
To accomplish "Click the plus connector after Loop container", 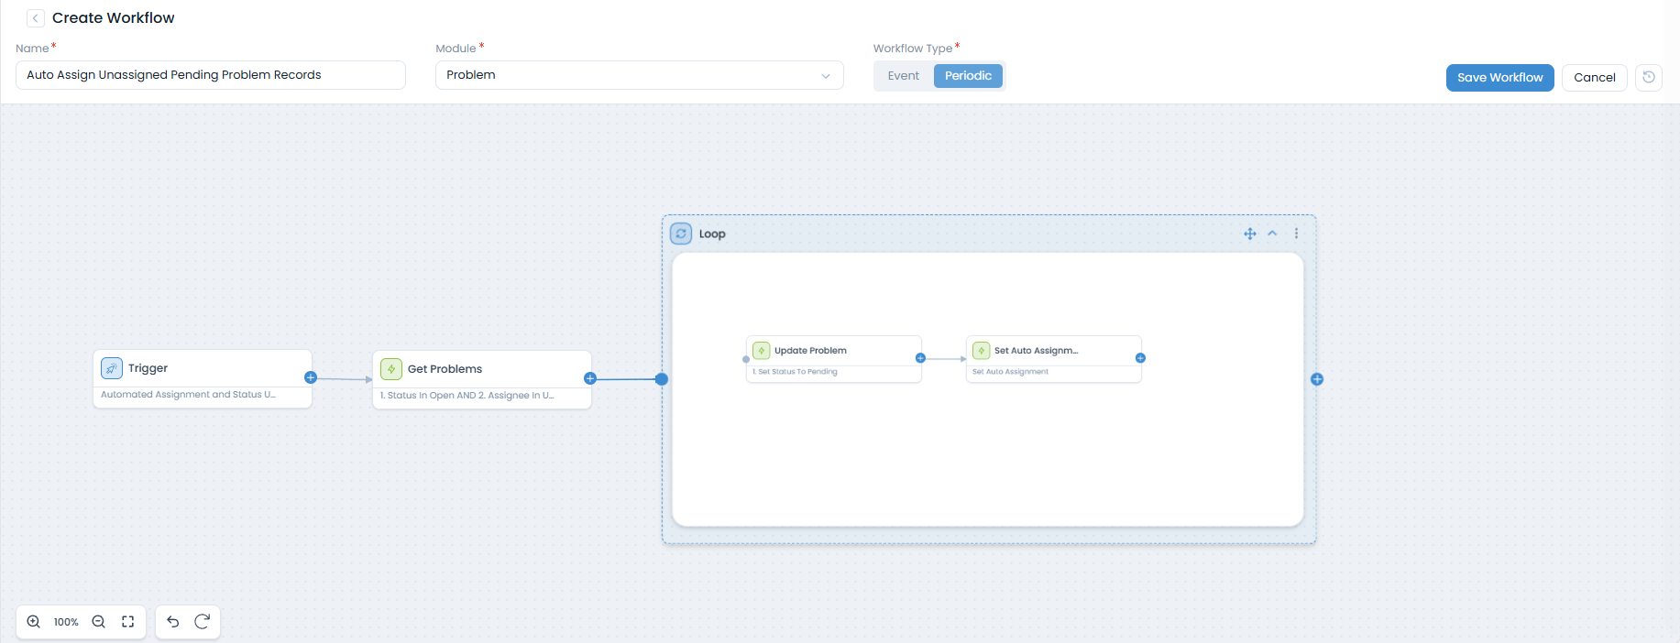I will coord(1317,379).
